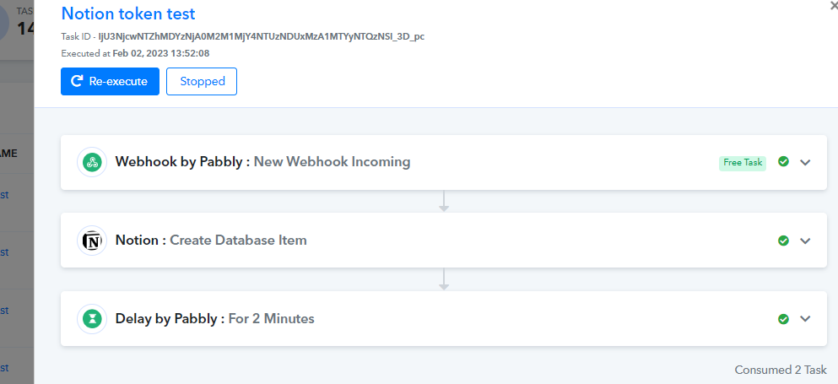The image size is (838, 384).
Task: Click the Notion app icon
Action: click(93, 241)
